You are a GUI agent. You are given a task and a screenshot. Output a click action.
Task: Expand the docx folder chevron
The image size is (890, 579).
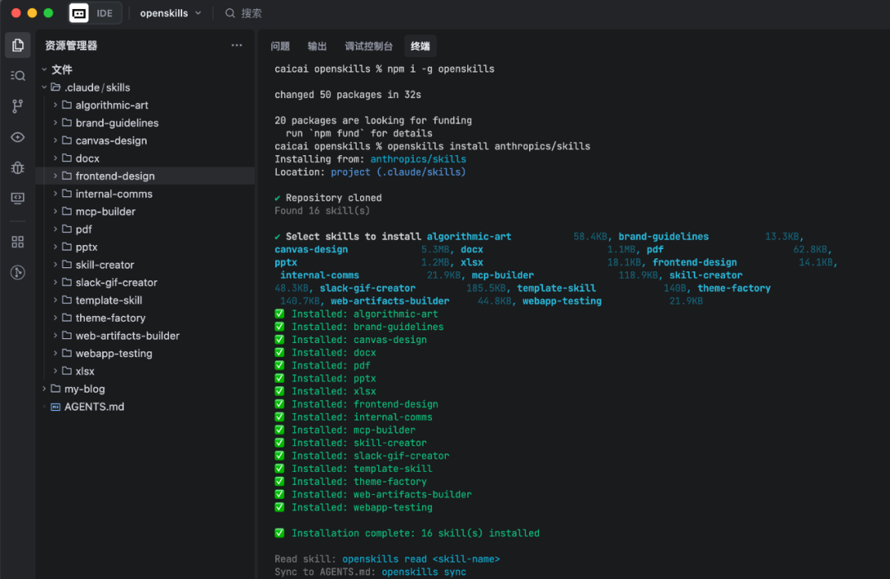(x=55, y=158)
